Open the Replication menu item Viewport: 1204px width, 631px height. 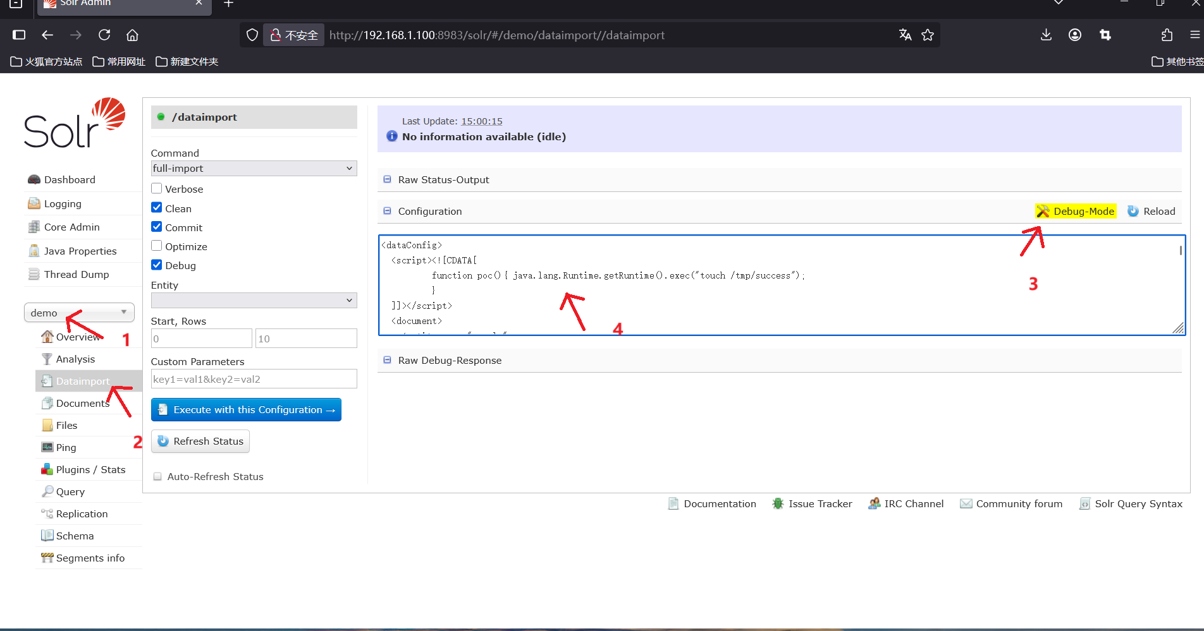click(89, 514)
